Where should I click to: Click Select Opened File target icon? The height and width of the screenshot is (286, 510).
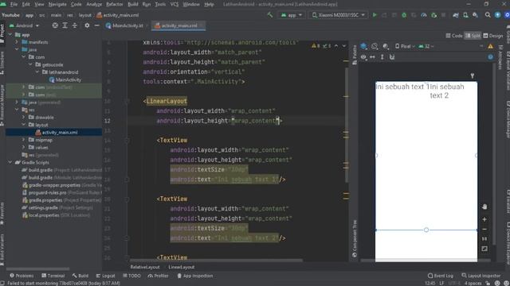point(55,25)
